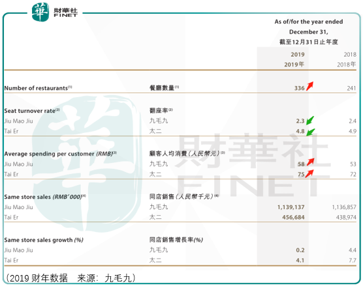Click the Number of restaurants row label
This screenshot has height=288, width=363.
[x=39, y=88]
